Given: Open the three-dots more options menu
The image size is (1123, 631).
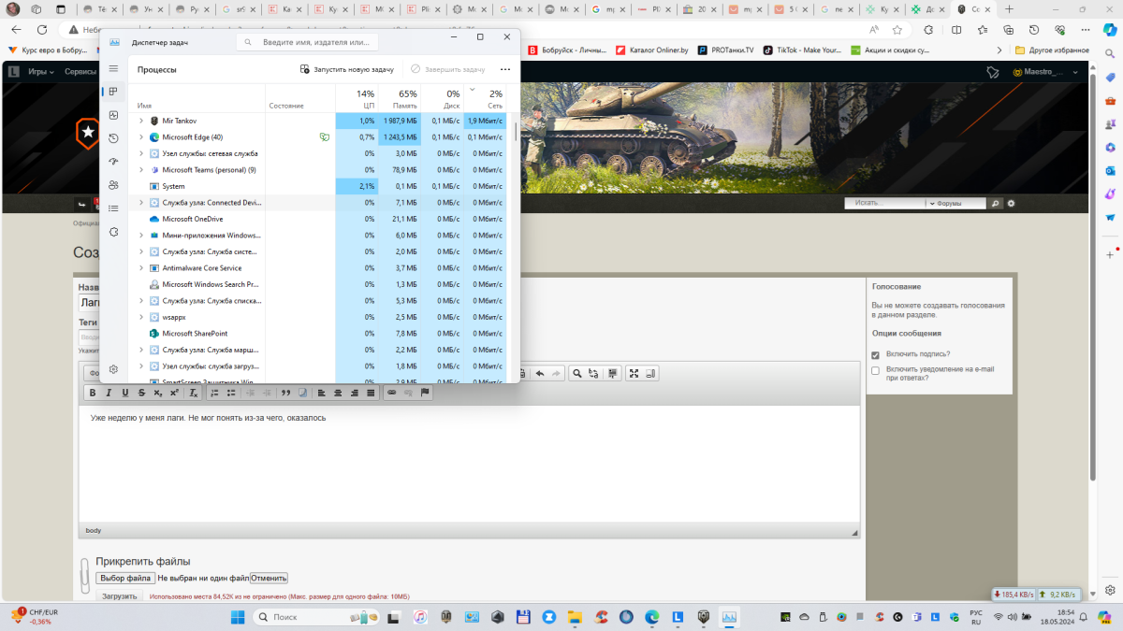Looking at the screenshot, I should tap(505, 69).
